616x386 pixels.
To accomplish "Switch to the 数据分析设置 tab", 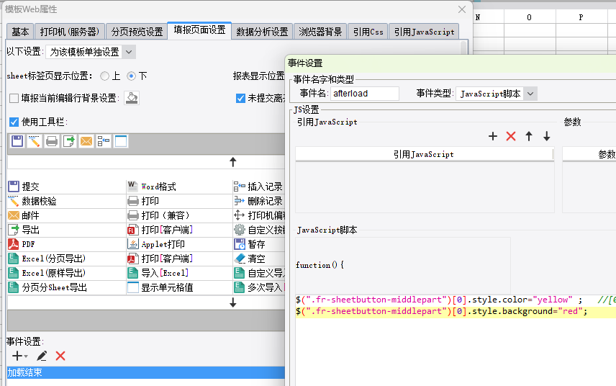I will (x=262, y=32).
